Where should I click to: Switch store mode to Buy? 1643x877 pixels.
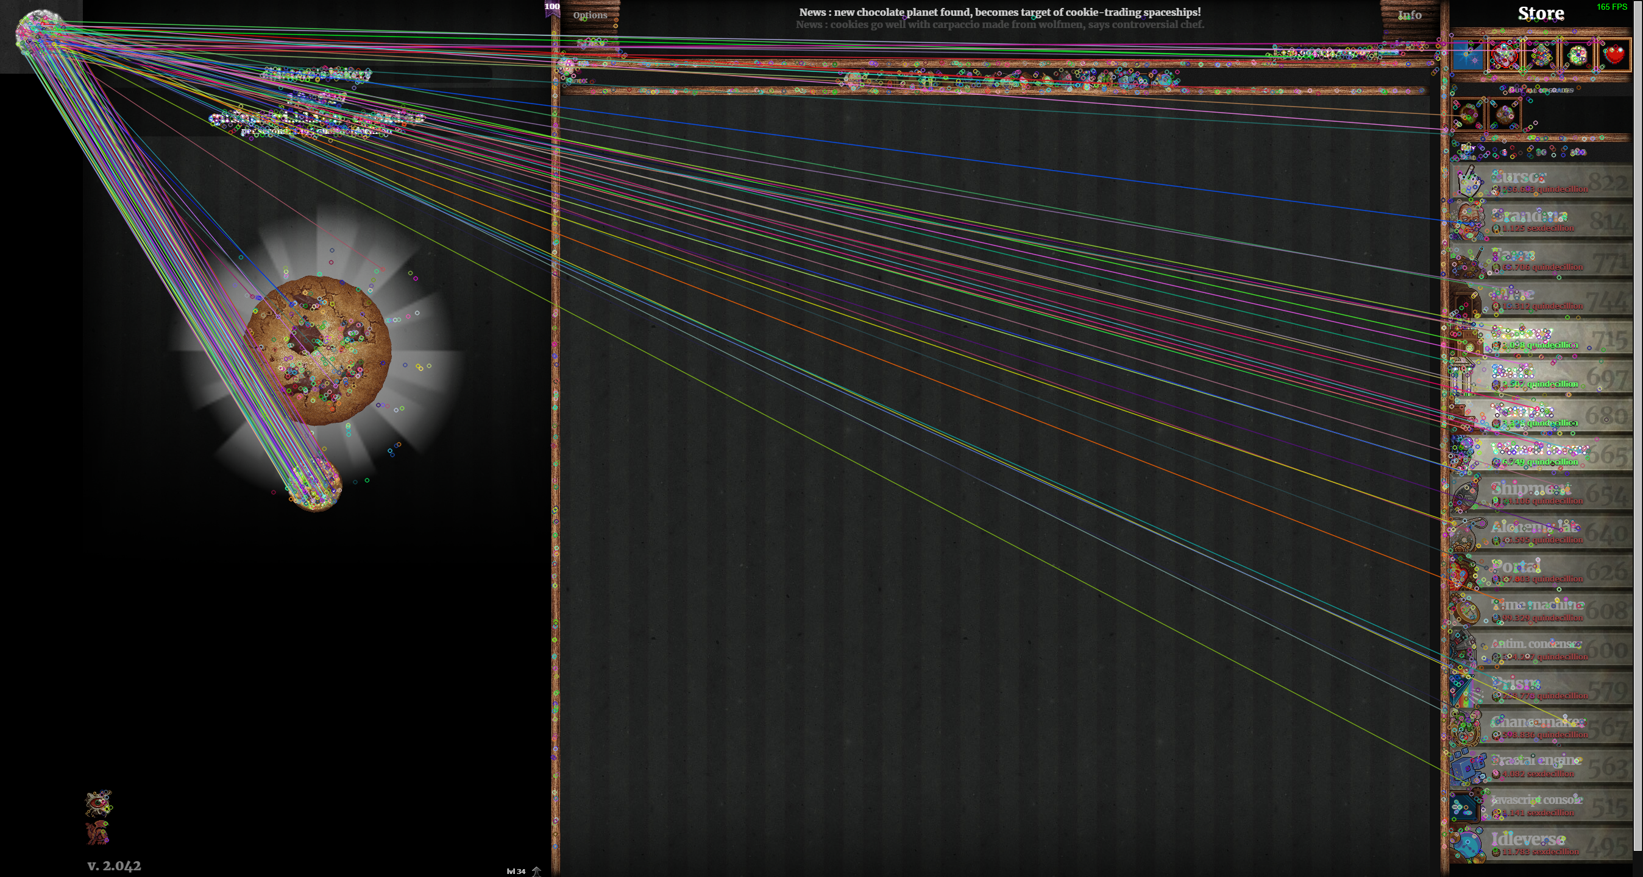coord(1467,147)
